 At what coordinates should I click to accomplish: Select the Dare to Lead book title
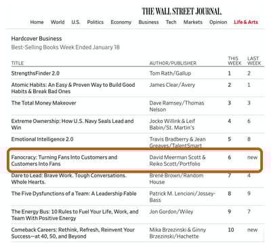tap(69, 179)
